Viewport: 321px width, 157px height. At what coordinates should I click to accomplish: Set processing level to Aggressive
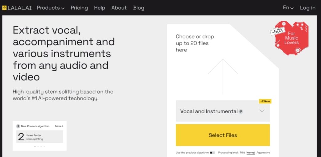pos(263,153)
